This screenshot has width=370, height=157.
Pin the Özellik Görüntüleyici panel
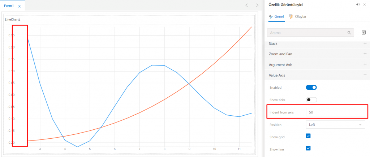pos(358,4)
